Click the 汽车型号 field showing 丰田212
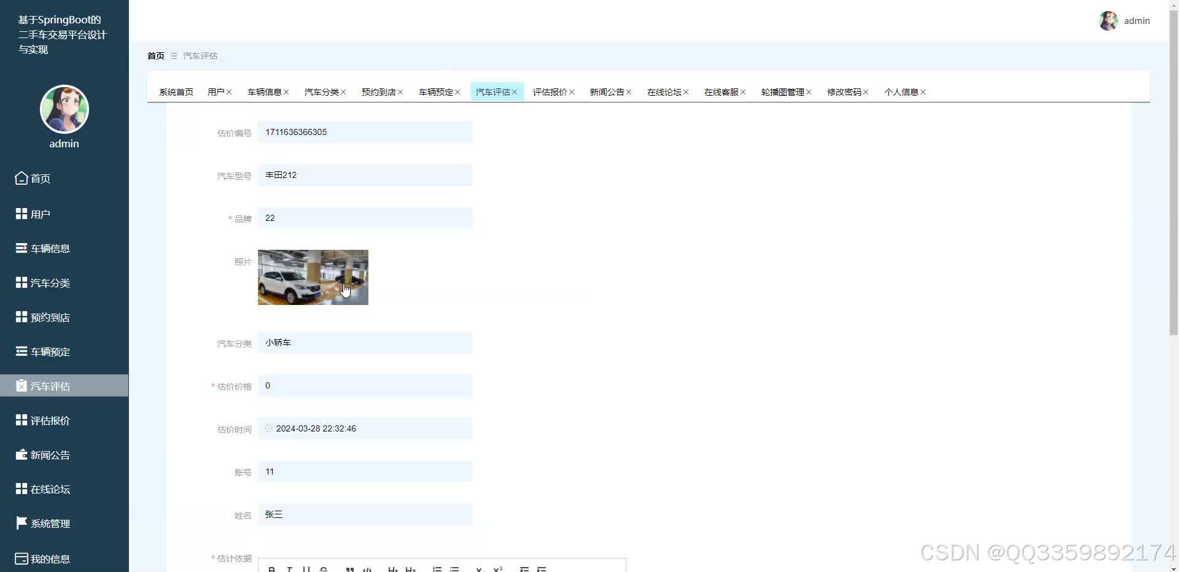1179x572 pixels. coord(365,175)
